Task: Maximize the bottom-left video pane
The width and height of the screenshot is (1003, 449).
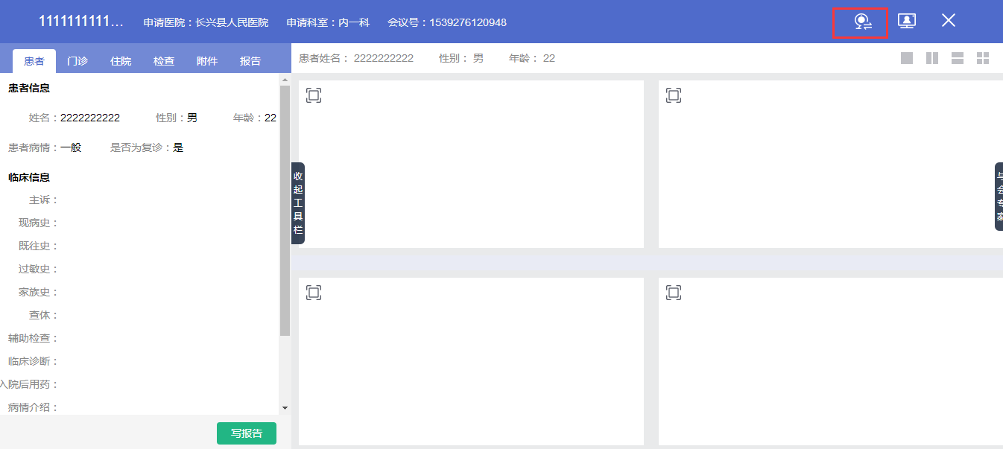Action: click(314, 293)
